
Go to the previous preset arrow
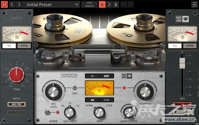pos(12,5)
